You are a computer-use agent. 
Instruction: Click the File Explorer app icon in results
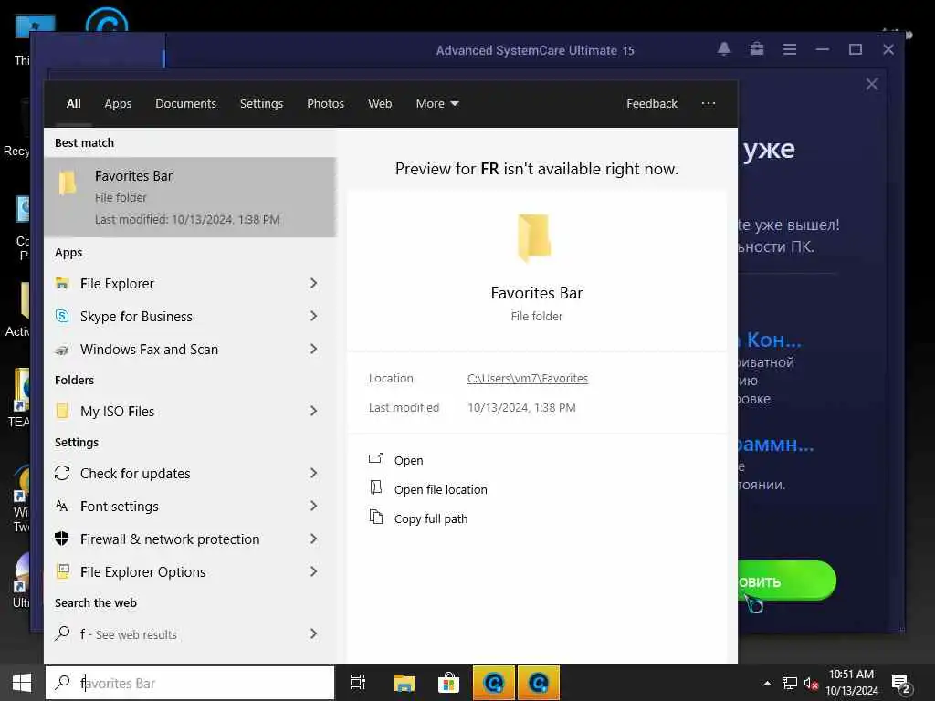point(62,283)
